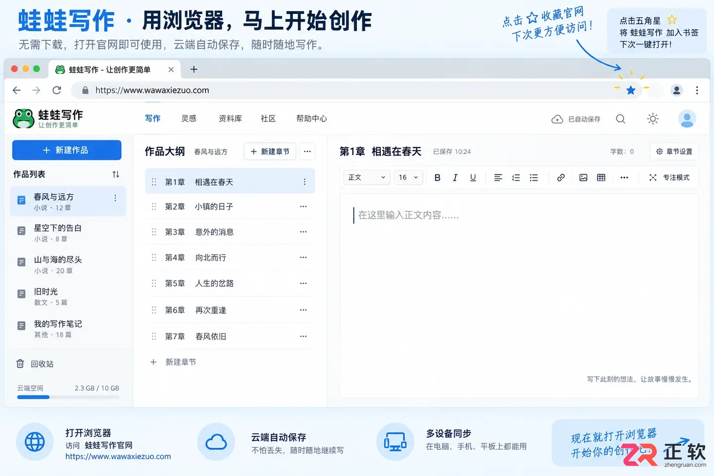Image resolution: width=714 pixels, height=476 pixels.
Task: Open more options next to 新建章节
Action: 307,152
